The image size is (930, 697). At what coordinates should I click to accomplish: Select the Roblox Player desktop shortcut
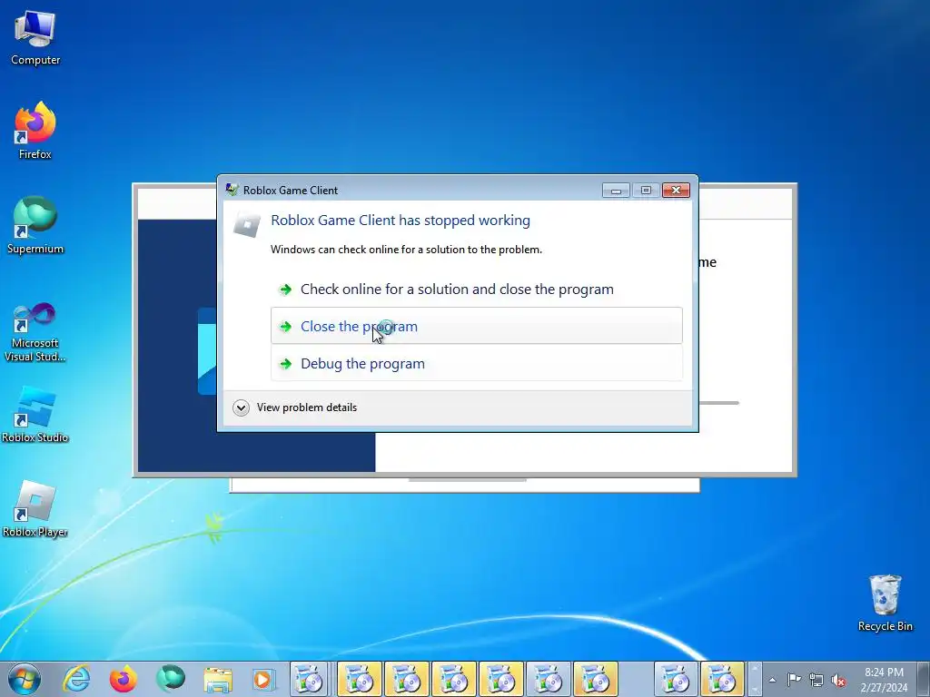point(35,508)
